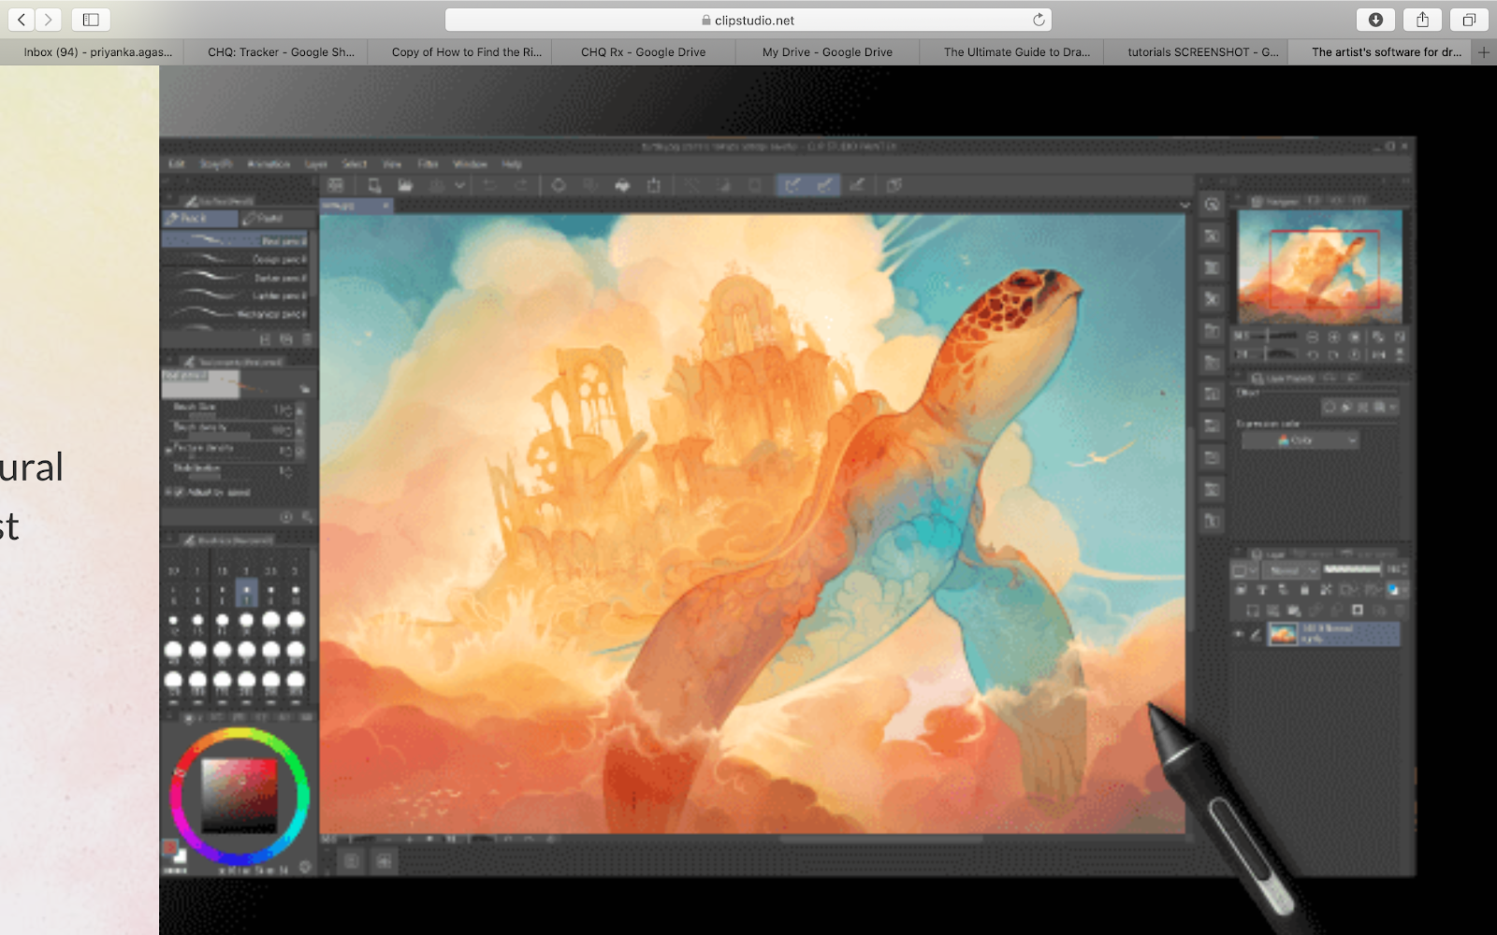Open the Expression color dropdown
This screenshot has height=935, width=1497.
pos(1300,440)
